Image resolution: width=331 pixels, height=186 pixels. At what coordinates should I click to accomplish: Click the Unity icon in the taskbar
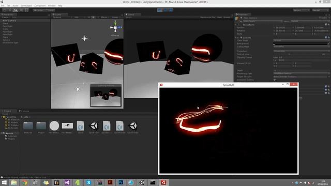142,182
